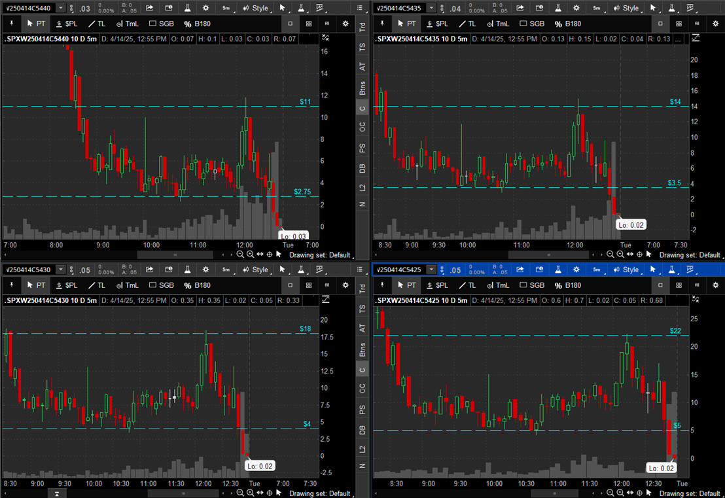Click the B180 percent button on the C5430 chart
The width and height of the screenshot is (725, 498).
197,285
